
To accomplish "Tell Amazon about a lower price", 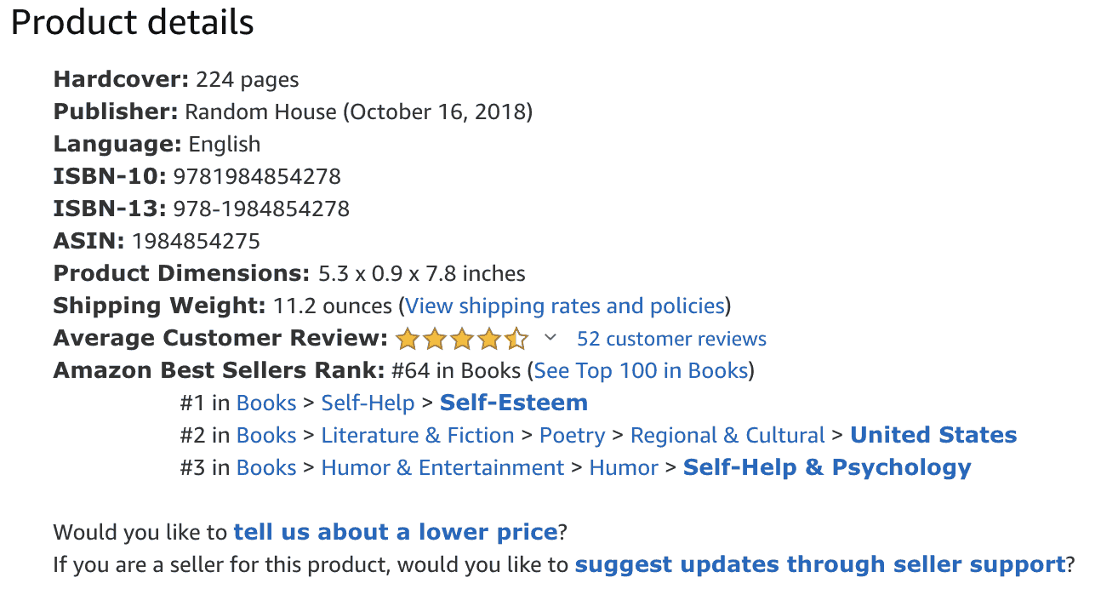I will click(395, 531).
